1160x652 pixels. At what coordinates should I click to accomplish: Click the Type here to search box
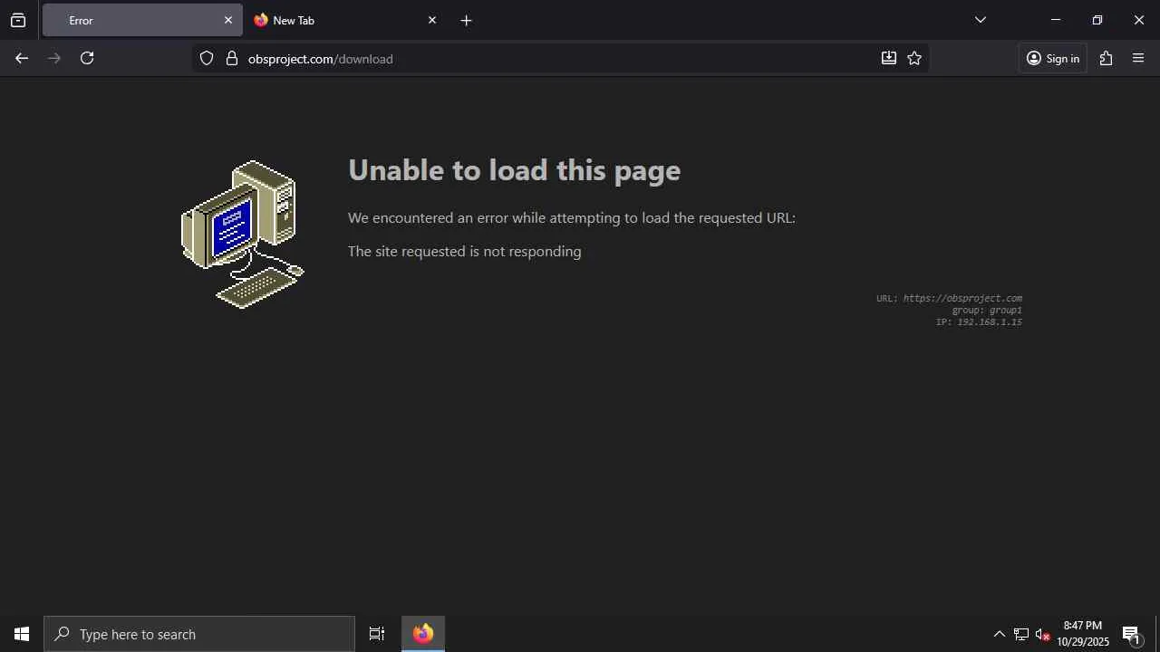(199, 634)
